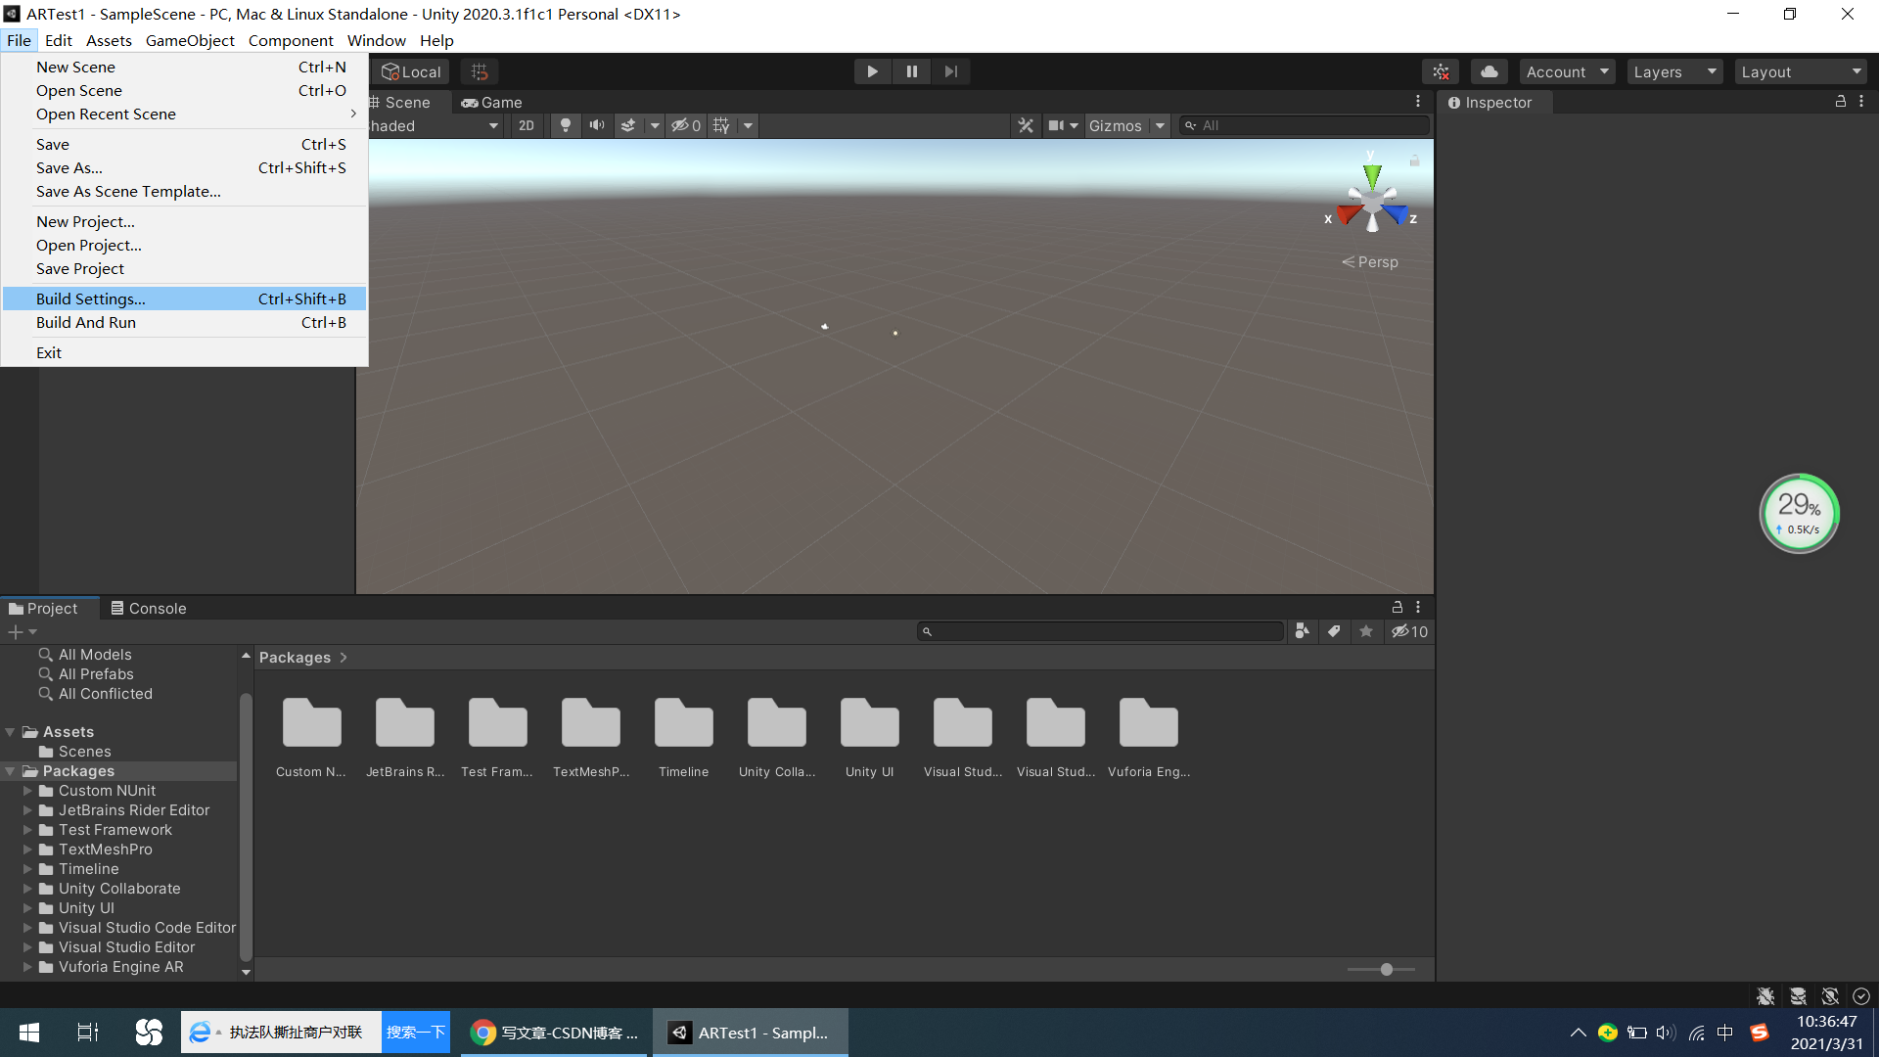The height and width of the screenshot is (1057, 1879).
Task: Expand the Vuforia Engine AR folder
Action: (26, 967)
